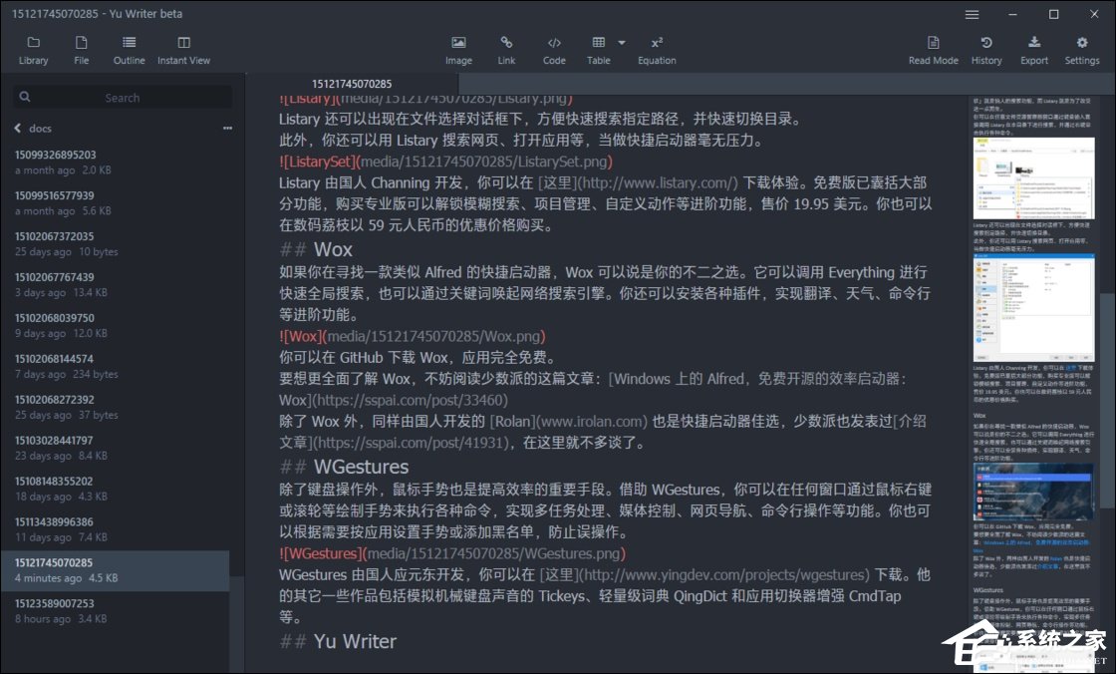
Task: Open note 15102068039750
Action: point(116,326)
